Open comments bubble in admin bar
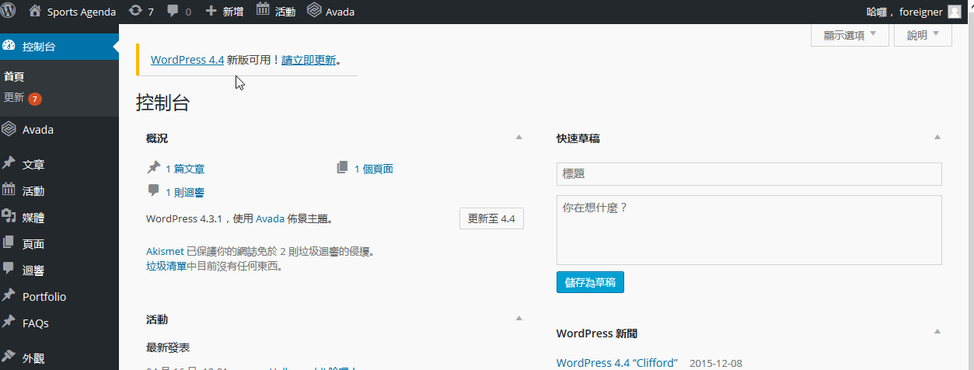This screenshot has height=370, width=974. (173, 12)
